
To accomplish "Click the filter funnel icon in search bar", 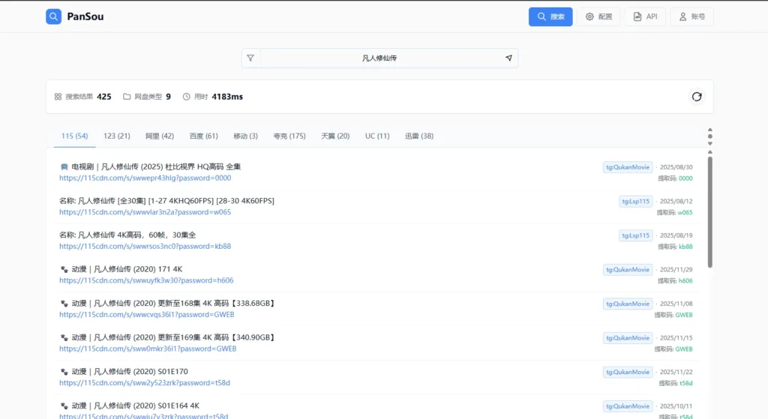I will 250,58.
